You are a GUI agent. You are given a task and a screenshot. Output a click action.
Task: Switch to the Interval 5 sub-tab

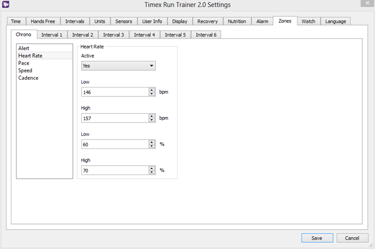[176, 35]
